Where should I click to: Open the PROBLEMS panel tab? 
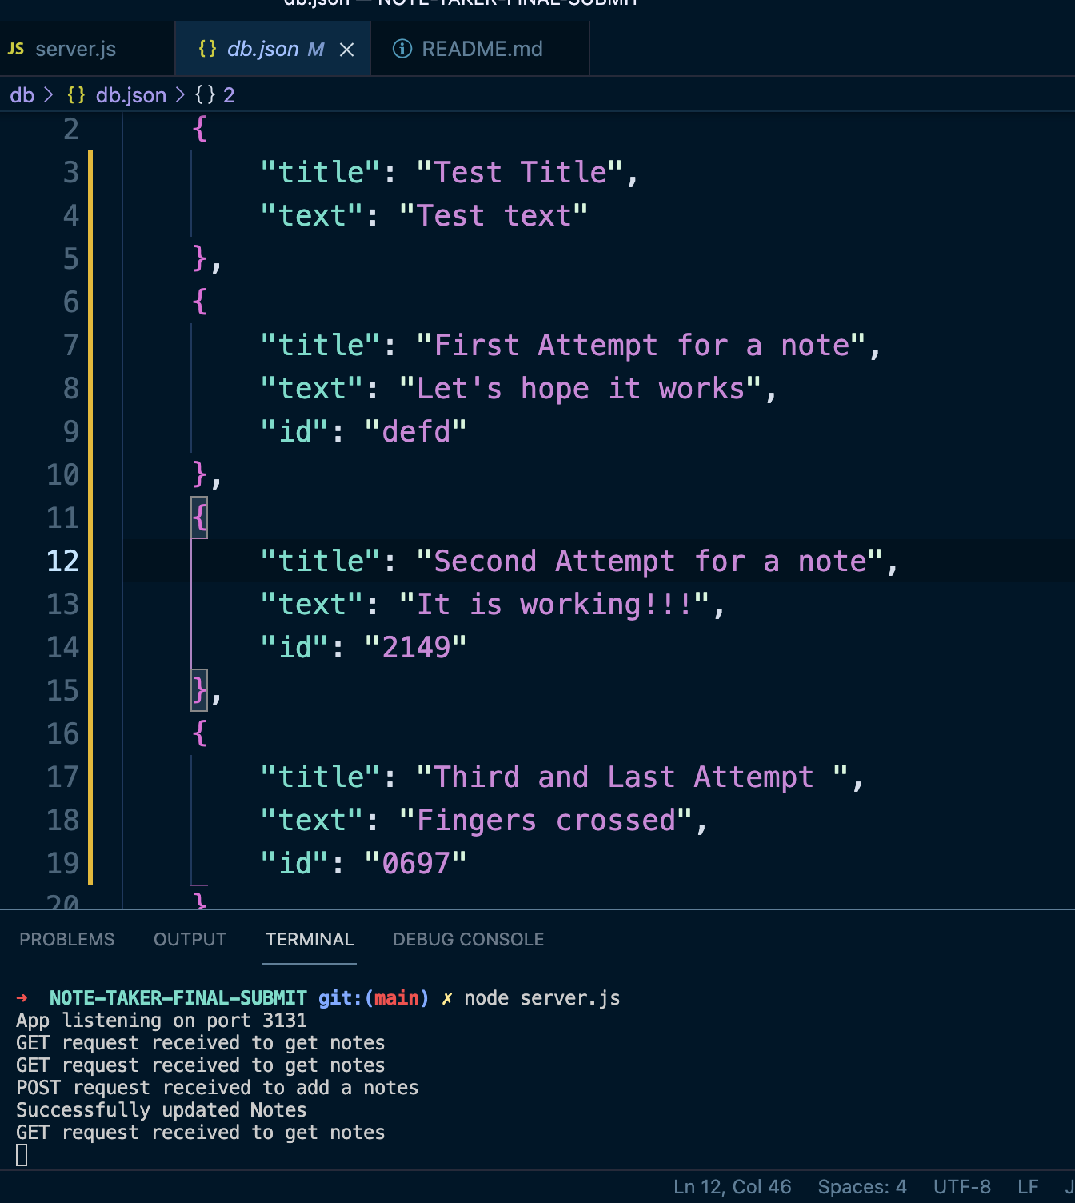coord(66,939)
